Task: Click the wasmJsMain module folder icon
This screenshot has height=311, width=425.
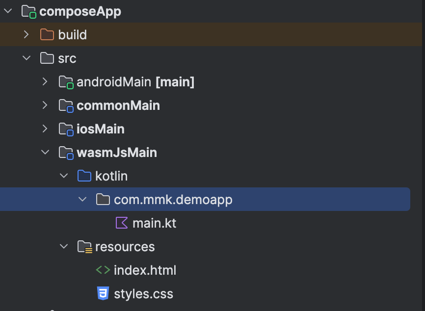Action: coord(66,153)
